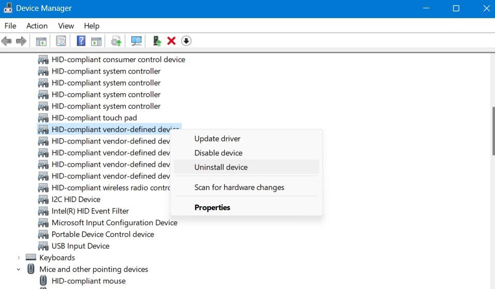Image resolution: width=495 pixels, height=289 pixels.
Task: Choose Disable device from context menu
Action: point(246,153)
